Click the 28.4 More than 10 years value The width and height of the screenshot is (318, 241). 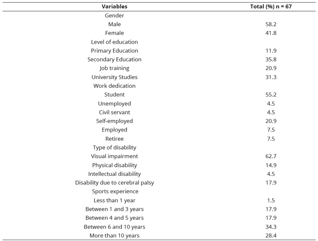pyautogui.click(x=271, y=235)
